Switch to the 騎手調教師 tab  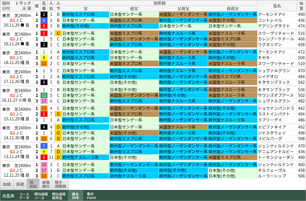[60, 184]
